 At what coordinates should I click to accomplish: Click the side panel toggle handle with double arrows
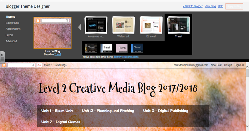tap(2, 57)
